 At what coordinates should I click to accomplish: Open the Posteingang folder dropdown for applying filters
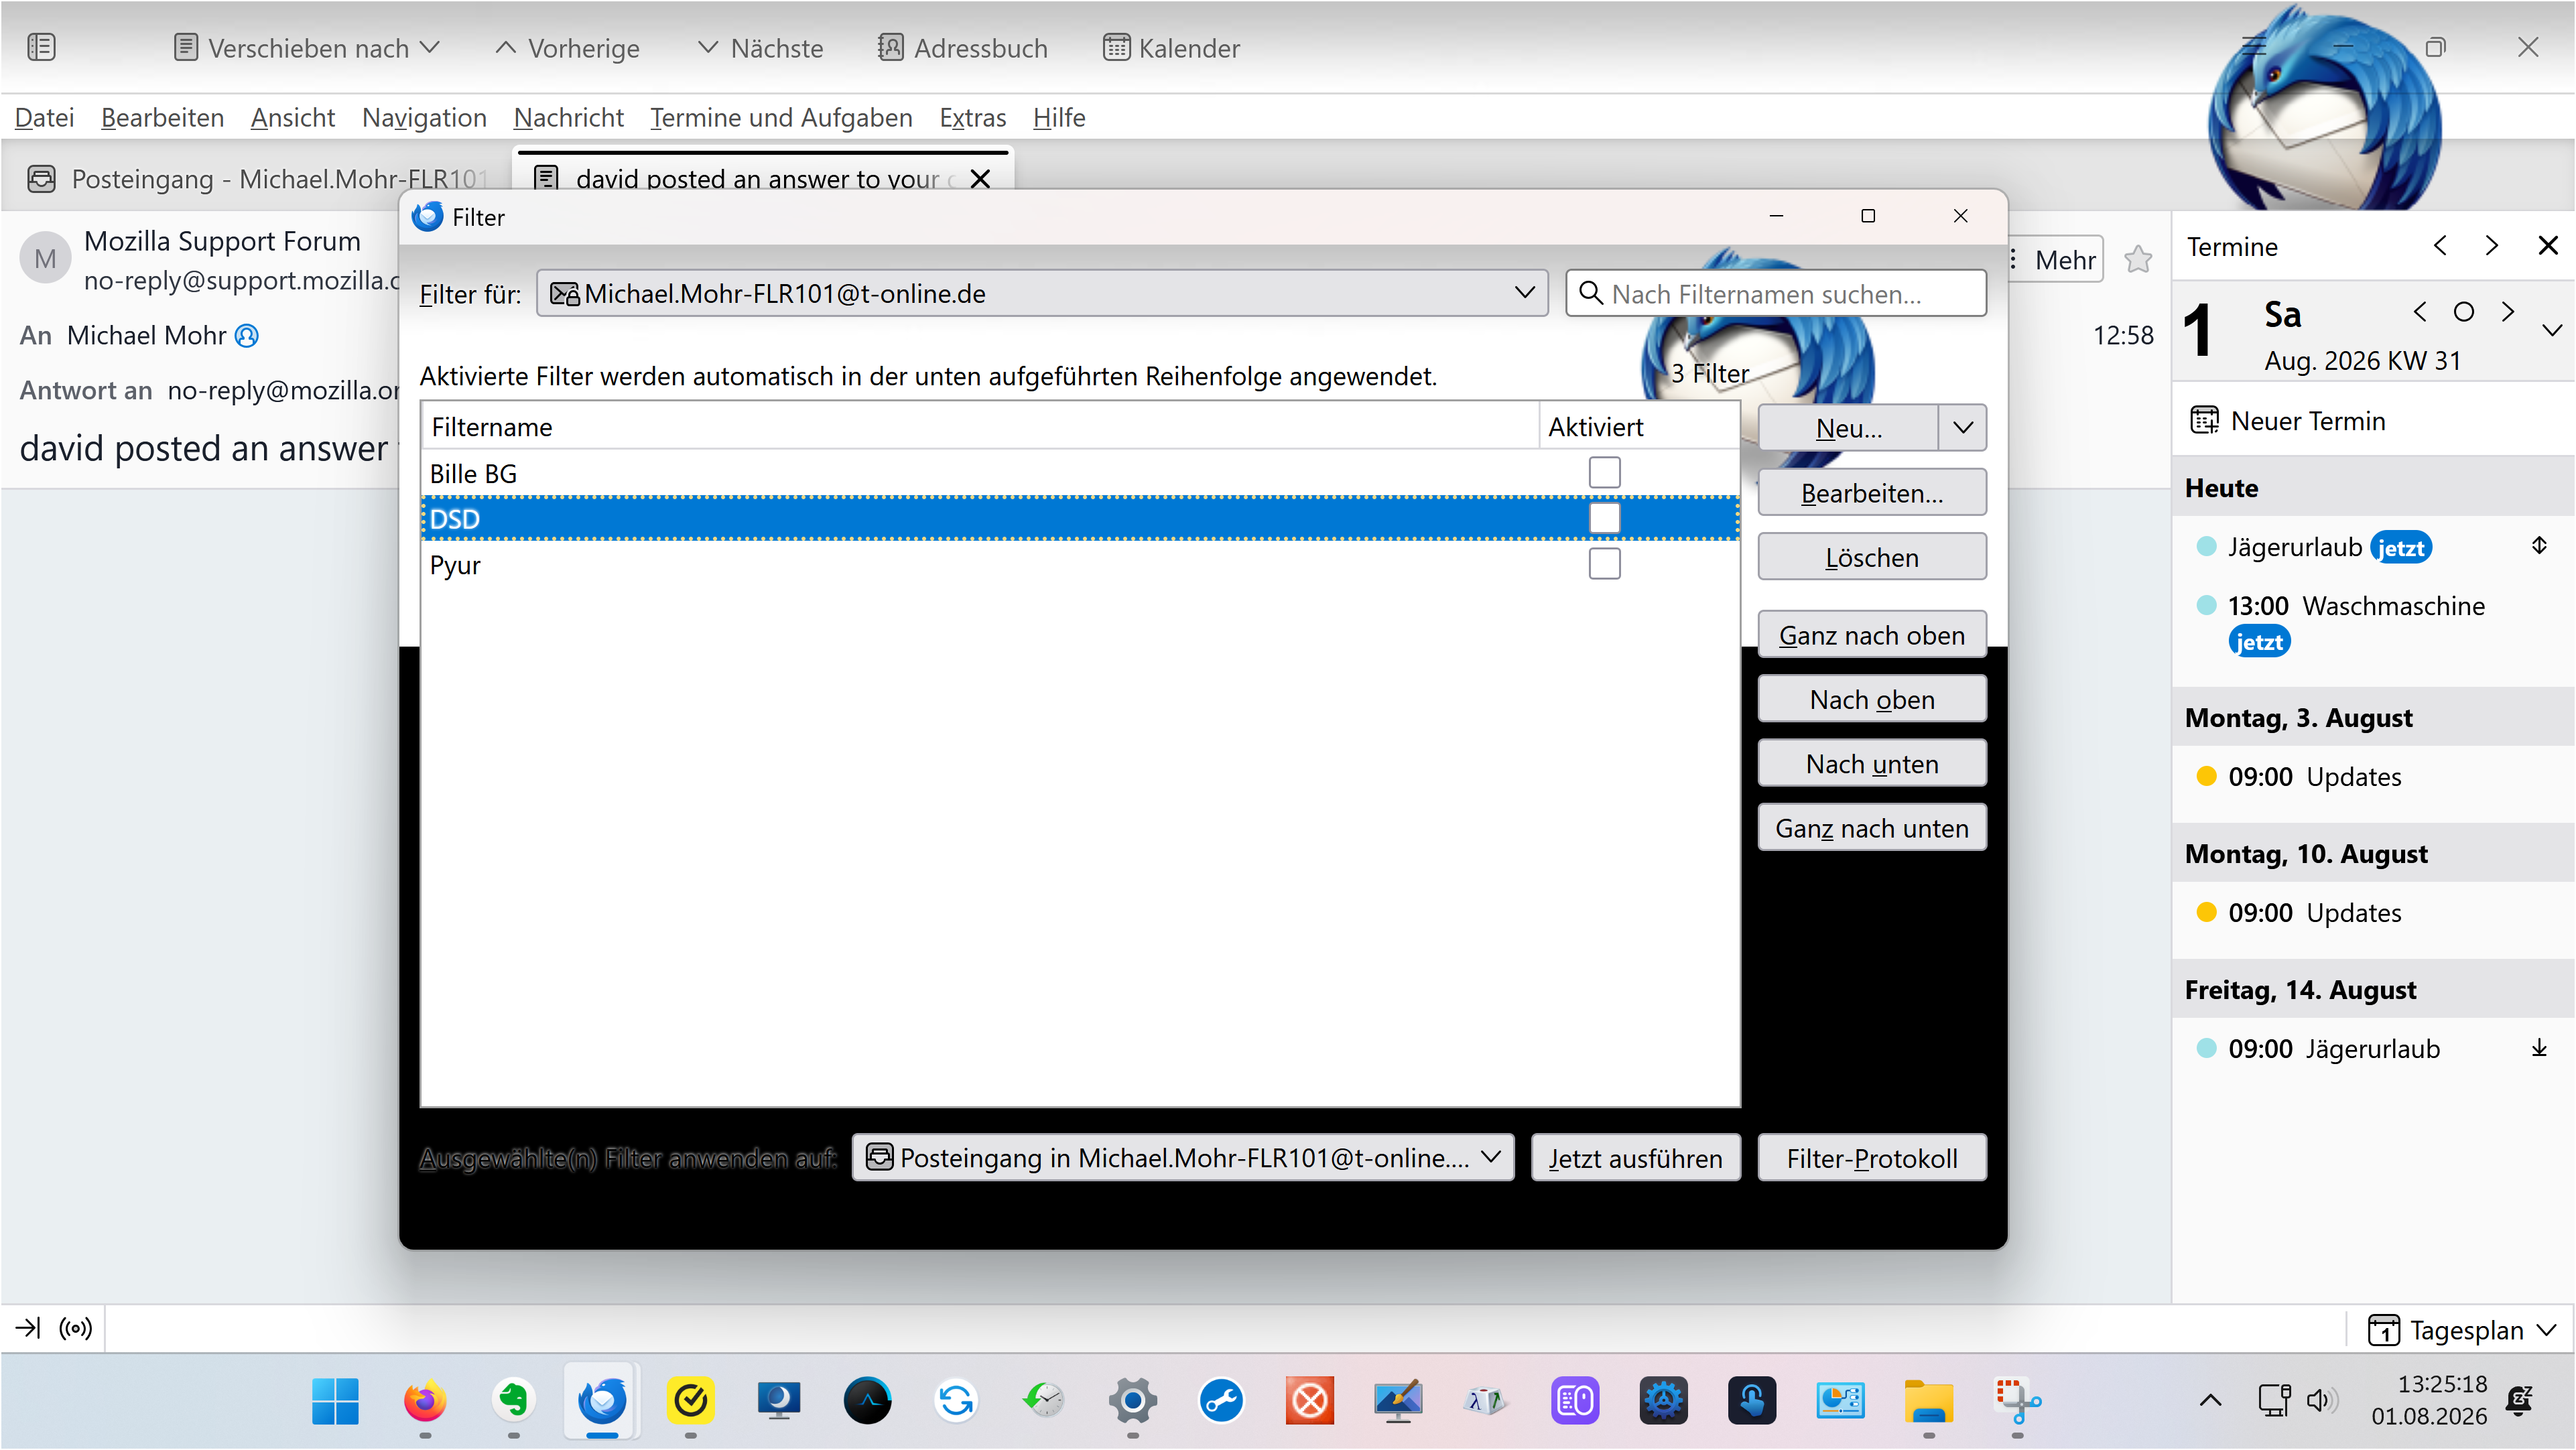click(x=1183, y=1158)
